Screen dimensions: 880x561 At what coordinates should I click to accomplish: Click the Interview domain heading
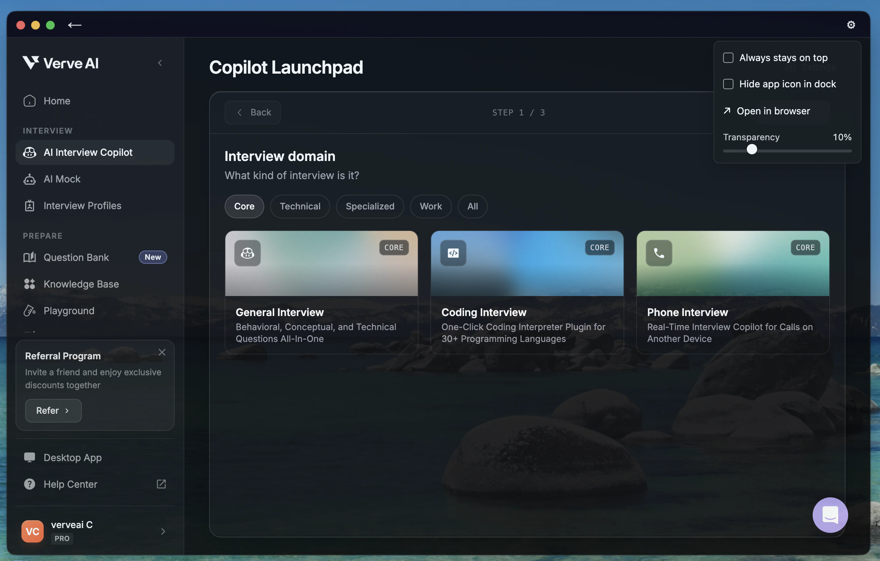point(280,156)
